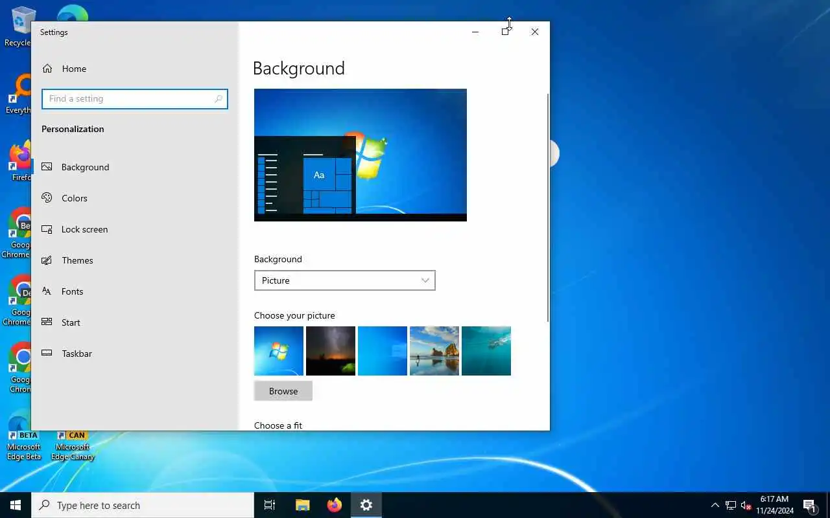The height and width of the screenshot is (518, 830).
Task: Select the underwater swimmer wallpaper thumbnail
Action: pos(486,351)
